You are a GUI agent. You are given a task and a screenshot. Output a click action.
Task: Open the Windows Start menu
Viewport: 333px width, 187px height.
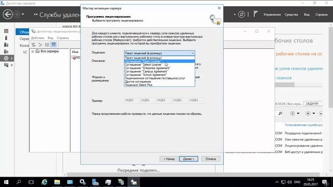[6, 182]
